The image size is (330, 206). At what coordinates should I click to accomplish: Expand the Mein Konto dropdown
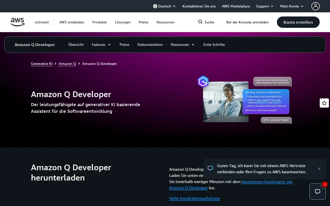292,6
